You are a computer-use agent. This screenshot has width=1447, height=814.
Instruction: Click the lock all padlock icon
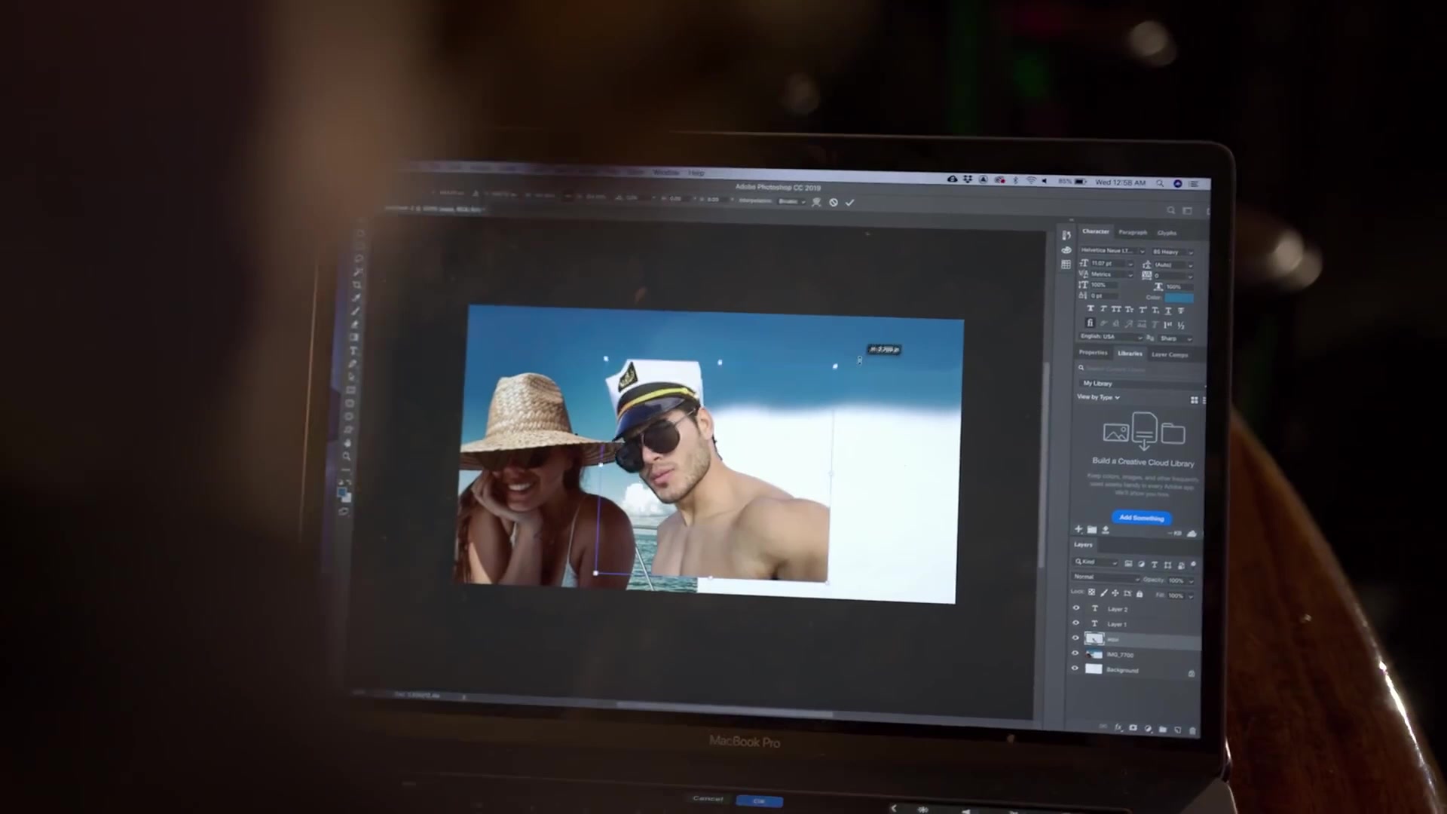coord(1140,594)
